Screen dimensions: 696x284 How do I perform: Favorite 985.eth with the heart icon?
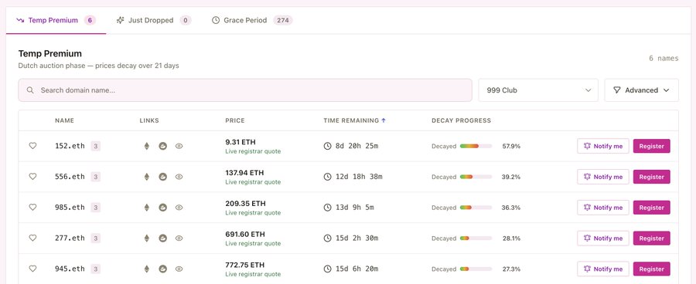(32, 208)
